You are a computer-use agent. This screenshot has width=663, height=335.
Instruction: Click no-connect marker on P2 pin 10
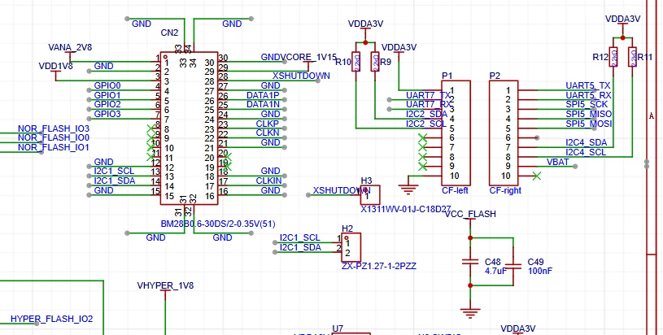537,176
